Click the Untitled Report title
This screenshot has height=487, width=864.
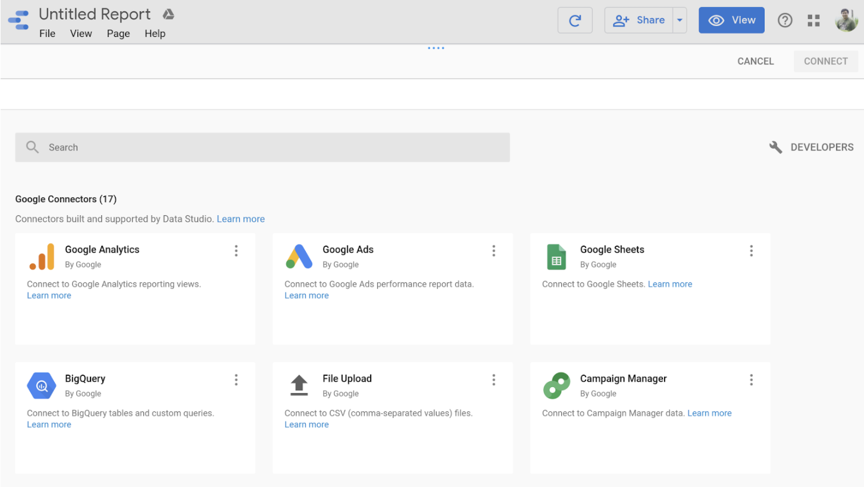[95, 14]
